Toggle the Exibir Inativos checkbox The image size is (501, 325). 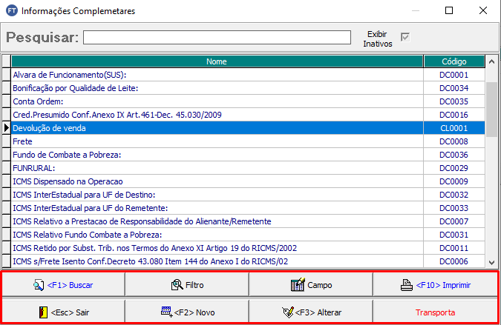click(405, 37)
